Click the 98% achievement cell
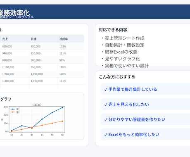Screen dimensions: 190x157 coord(62,60)
